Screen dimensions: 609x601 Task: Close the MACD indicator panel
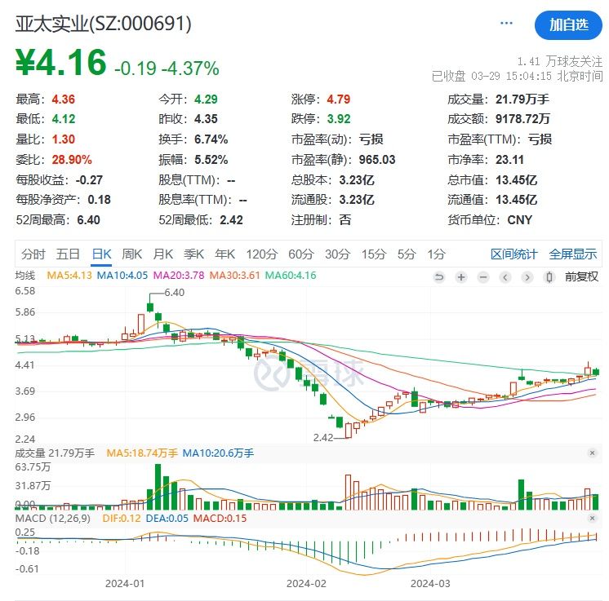tap(592, 518)
